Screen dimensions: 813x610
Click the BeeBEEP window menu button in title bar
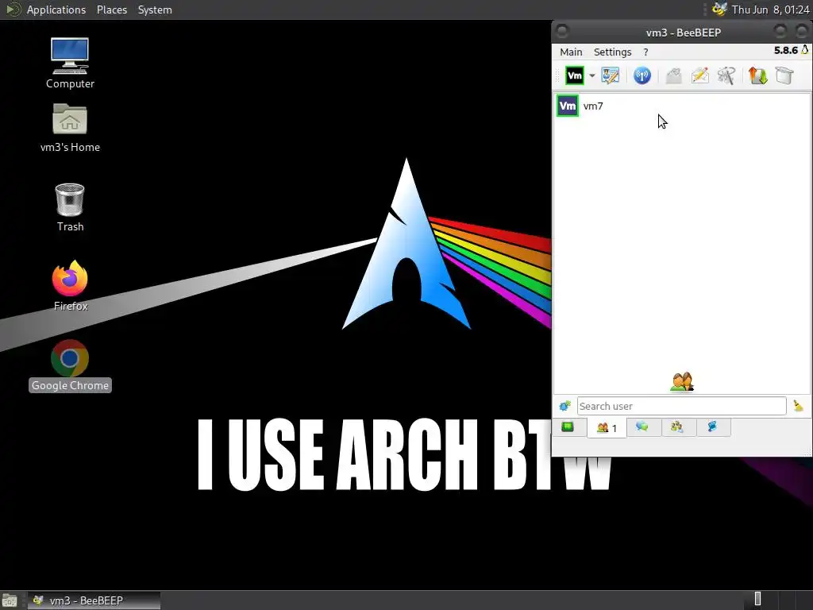(562, 32)
